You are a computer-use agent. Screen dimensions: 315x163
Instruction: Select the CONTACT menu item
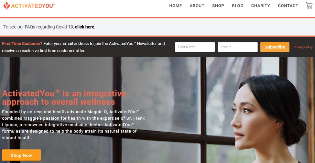click(288, 6)
